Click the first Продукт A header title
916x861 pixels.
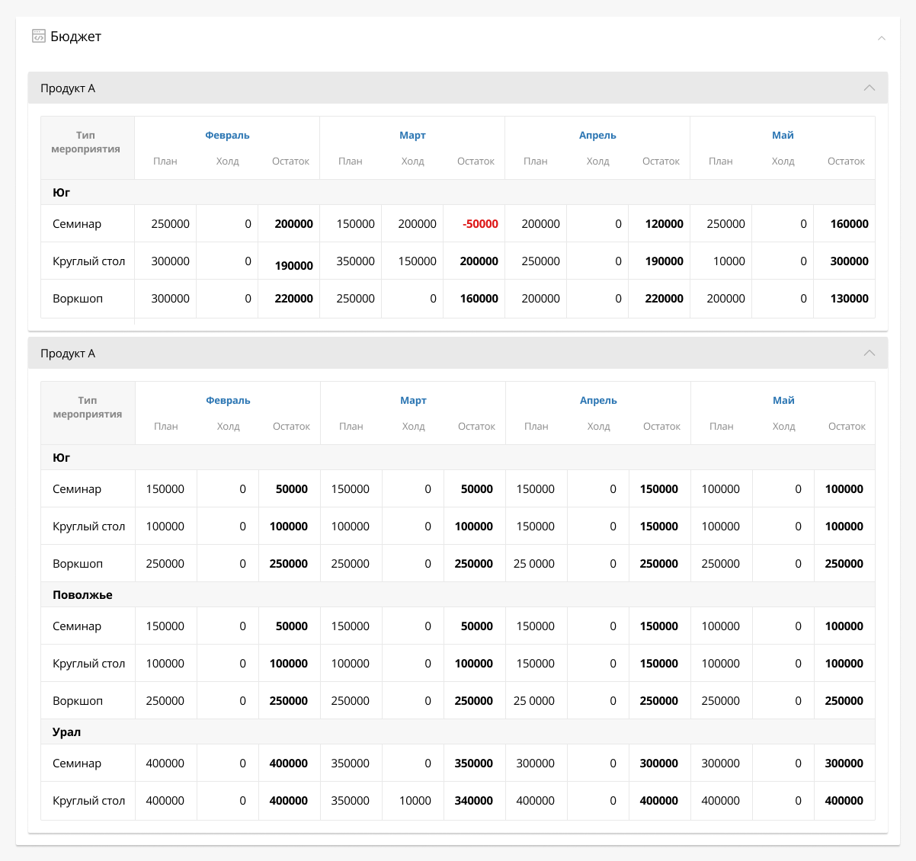68,88
